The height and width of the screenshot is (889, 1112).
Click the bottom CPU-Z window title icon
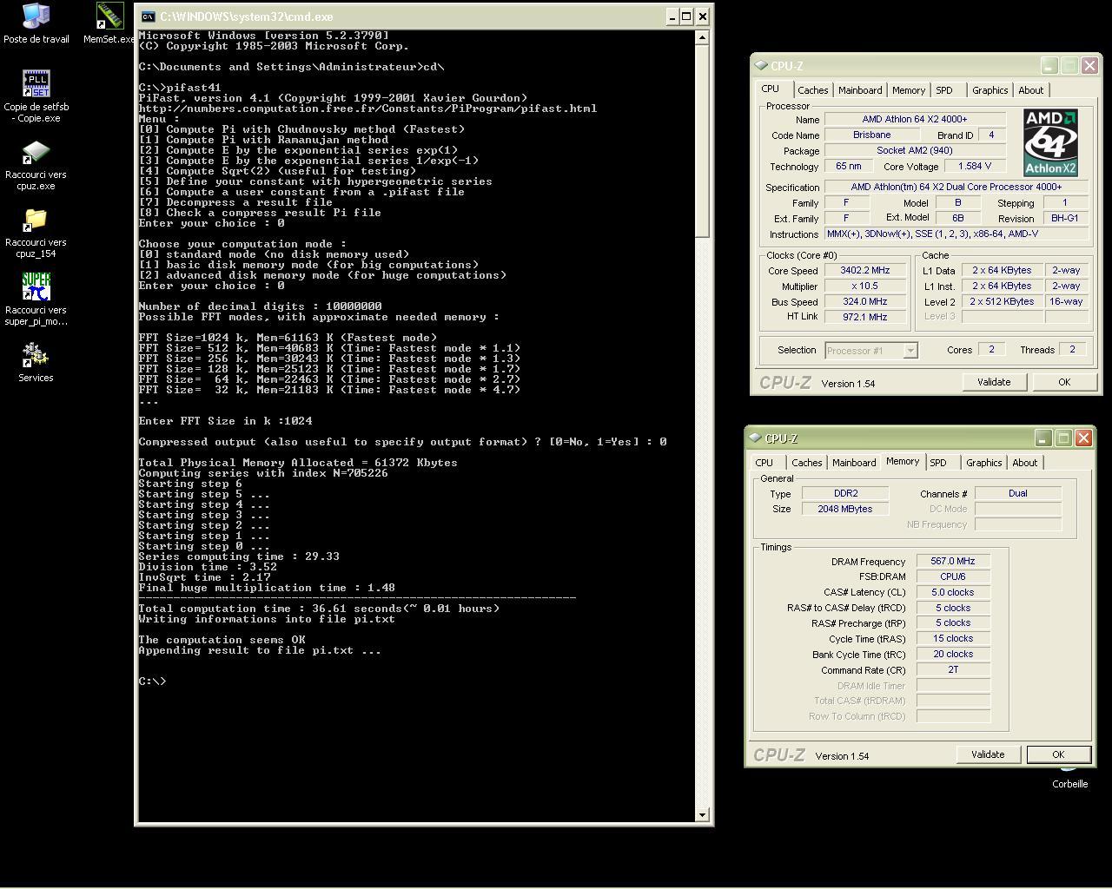tap(755, 438)
